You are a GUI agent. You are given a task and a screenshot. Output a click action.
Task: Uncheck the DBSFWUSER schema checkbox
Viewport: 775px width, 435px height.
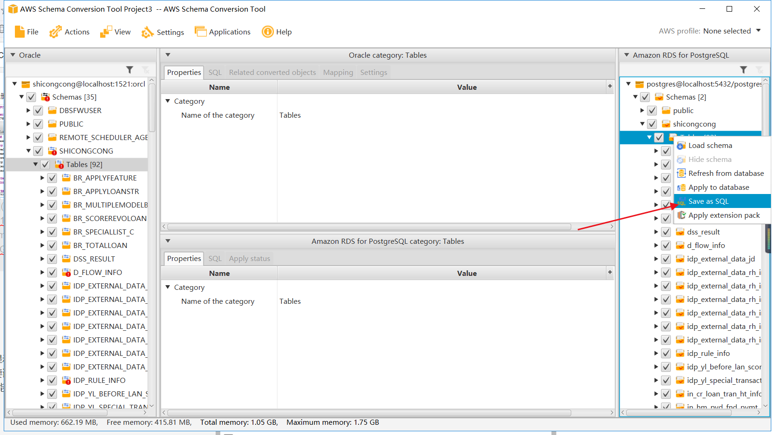coord(38,111)
